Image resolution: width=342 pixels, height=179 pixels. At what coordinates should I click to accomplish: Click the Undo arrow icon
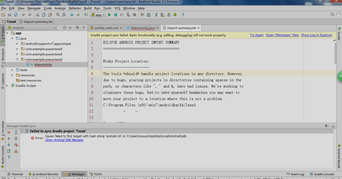pos(24,15)
